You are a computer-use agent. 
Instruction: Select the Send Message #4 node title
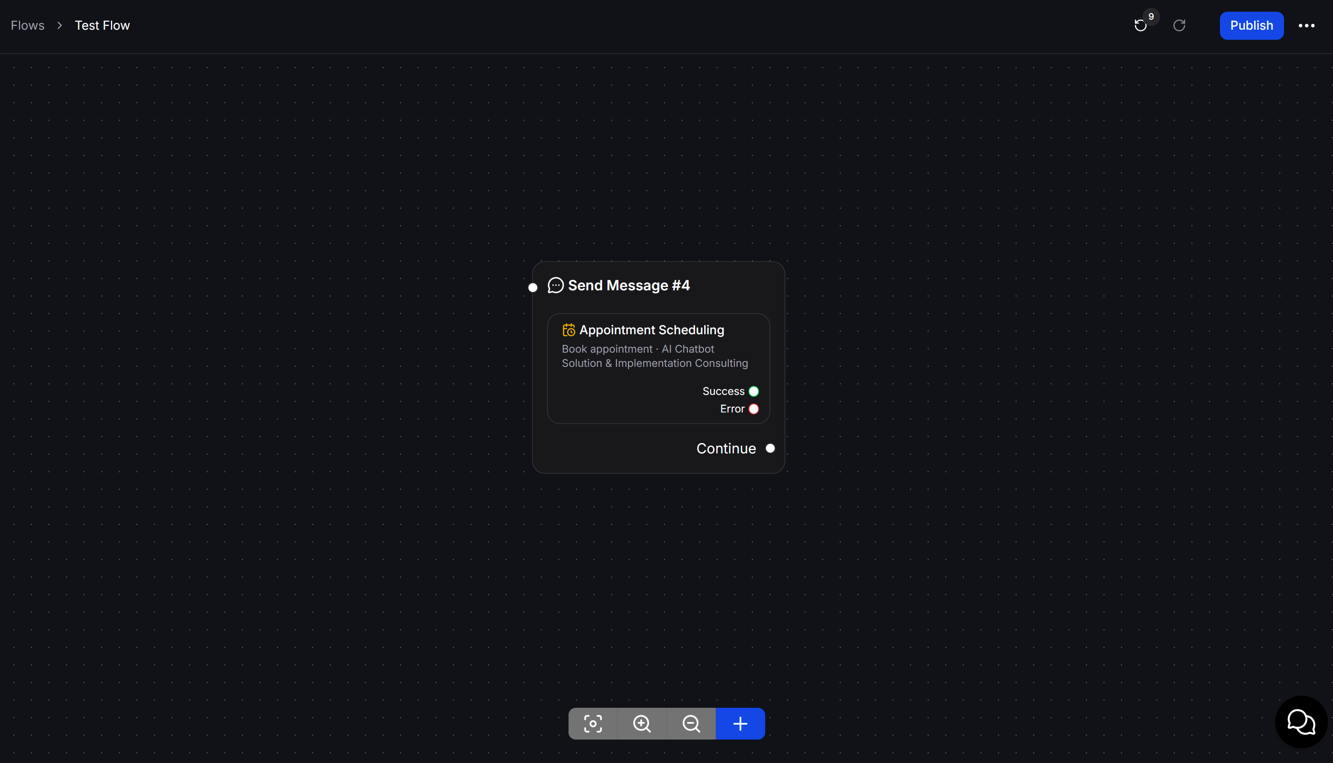coord(629,285)
